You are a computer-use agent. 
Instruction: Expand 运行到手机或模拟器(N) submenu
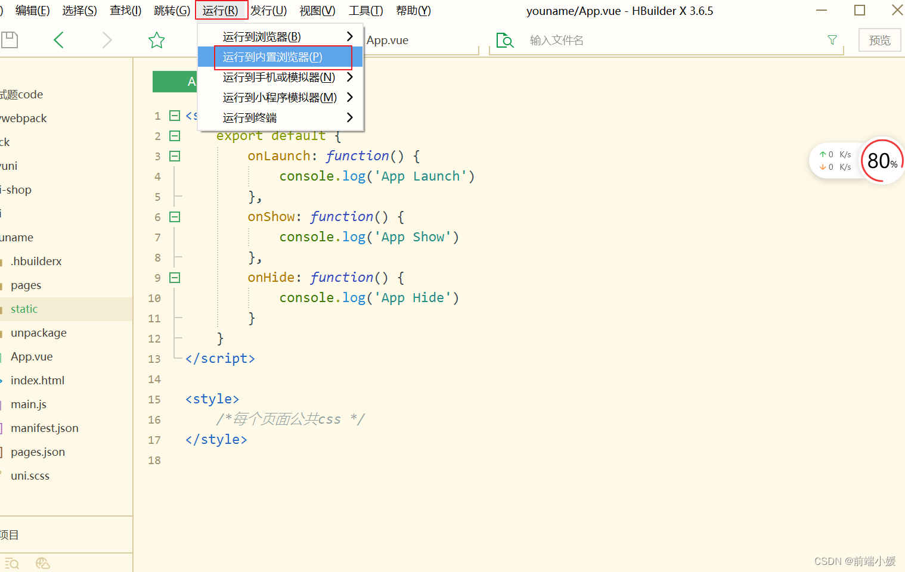coord(281,77)
